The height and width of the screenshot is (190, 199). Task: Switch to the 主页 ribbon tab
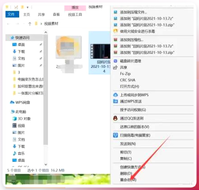26,15
